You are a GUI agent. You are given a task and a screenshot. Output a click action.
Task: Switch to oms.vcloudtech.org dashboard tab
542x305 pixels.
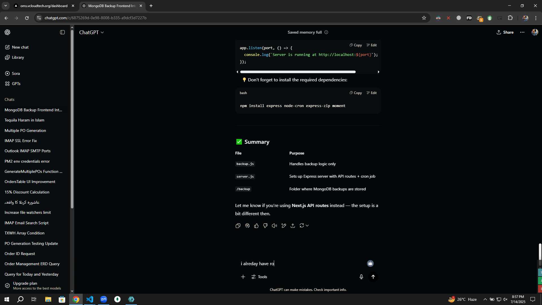pos(44,6)
